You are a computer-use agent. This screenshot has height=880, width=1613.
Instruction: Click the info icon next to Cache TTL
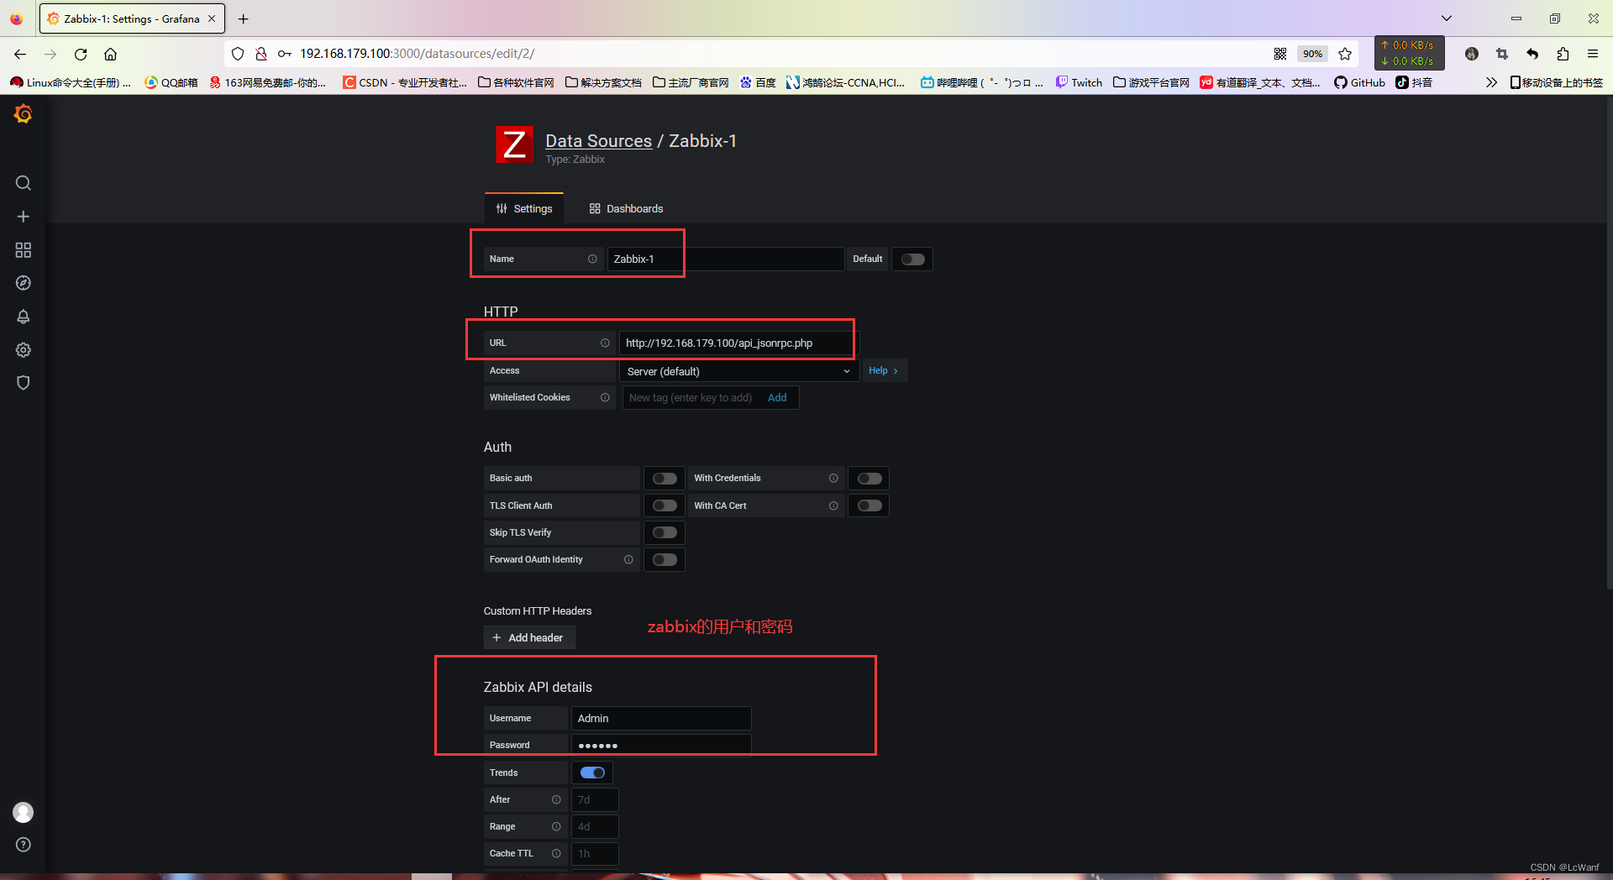tap(556, 853)
